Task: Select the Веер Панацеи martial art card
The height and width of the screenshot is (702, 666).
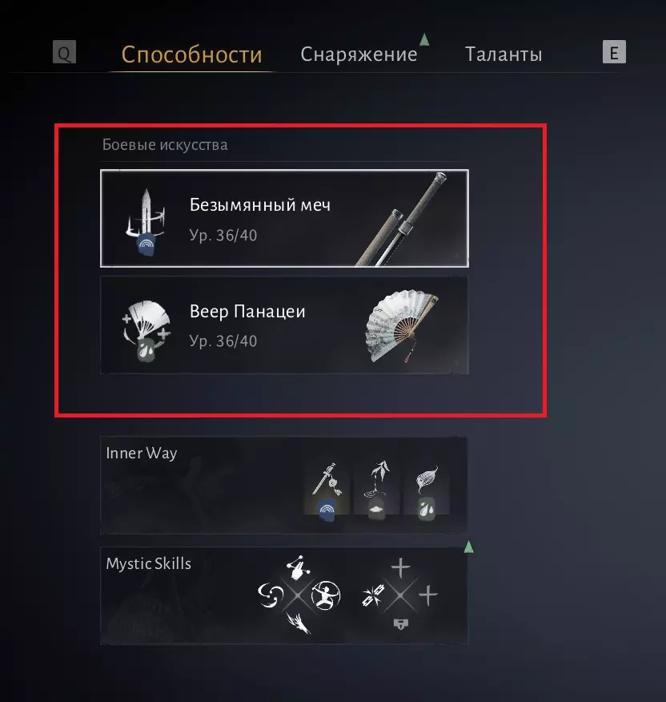Action: coord(284,325)
